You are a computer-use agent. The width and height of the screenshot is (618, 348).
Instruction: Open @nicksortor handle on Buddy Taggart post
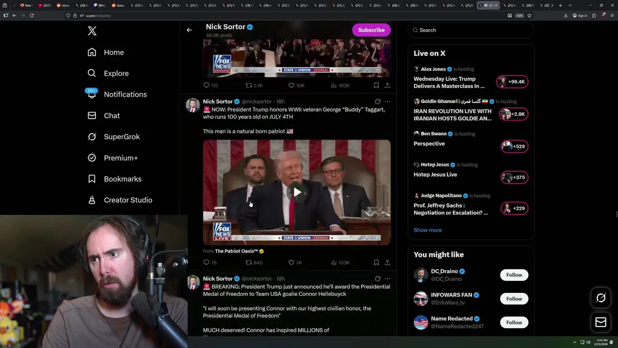pos(256,101)
